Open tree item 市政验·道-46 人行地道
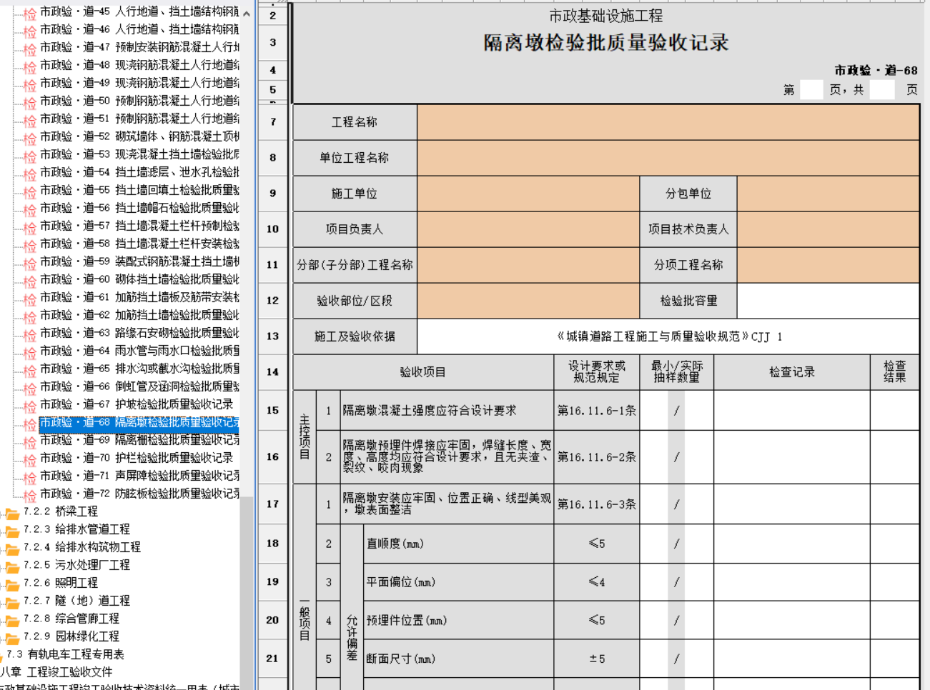The width and height of the screenshot is (930, 690). click(x=139, y=29)
